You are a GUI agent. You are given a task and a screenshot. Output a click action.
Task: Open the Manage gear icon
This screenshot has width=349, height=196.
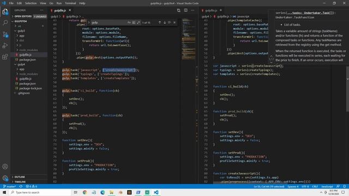click(x=5, y=178)
